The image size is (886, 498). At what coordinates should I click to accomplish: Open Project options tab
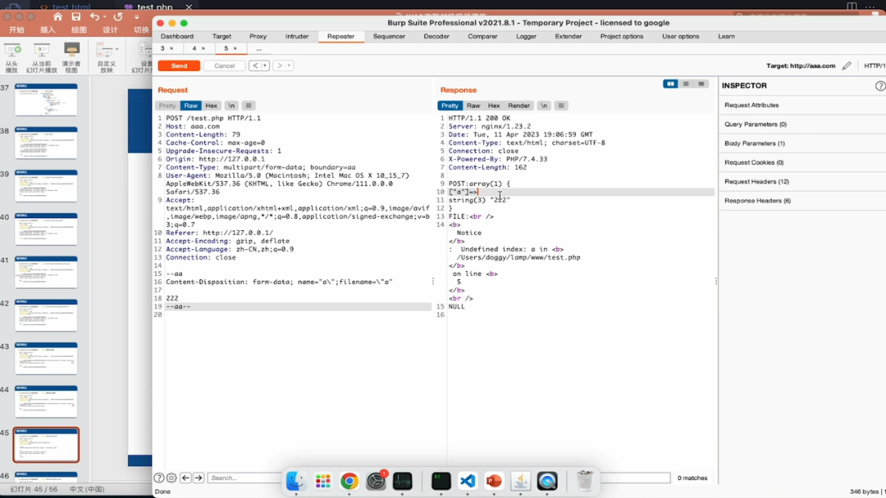622,36
